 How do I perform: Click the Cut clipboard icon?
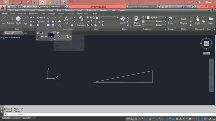(x=204, y=17)
